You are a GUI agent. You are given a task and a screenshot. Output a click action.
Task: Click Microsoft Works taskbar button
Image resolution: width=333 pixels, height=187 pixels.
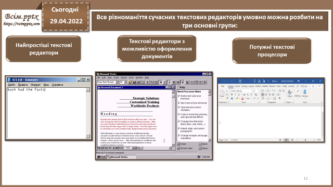click(121, 157)
